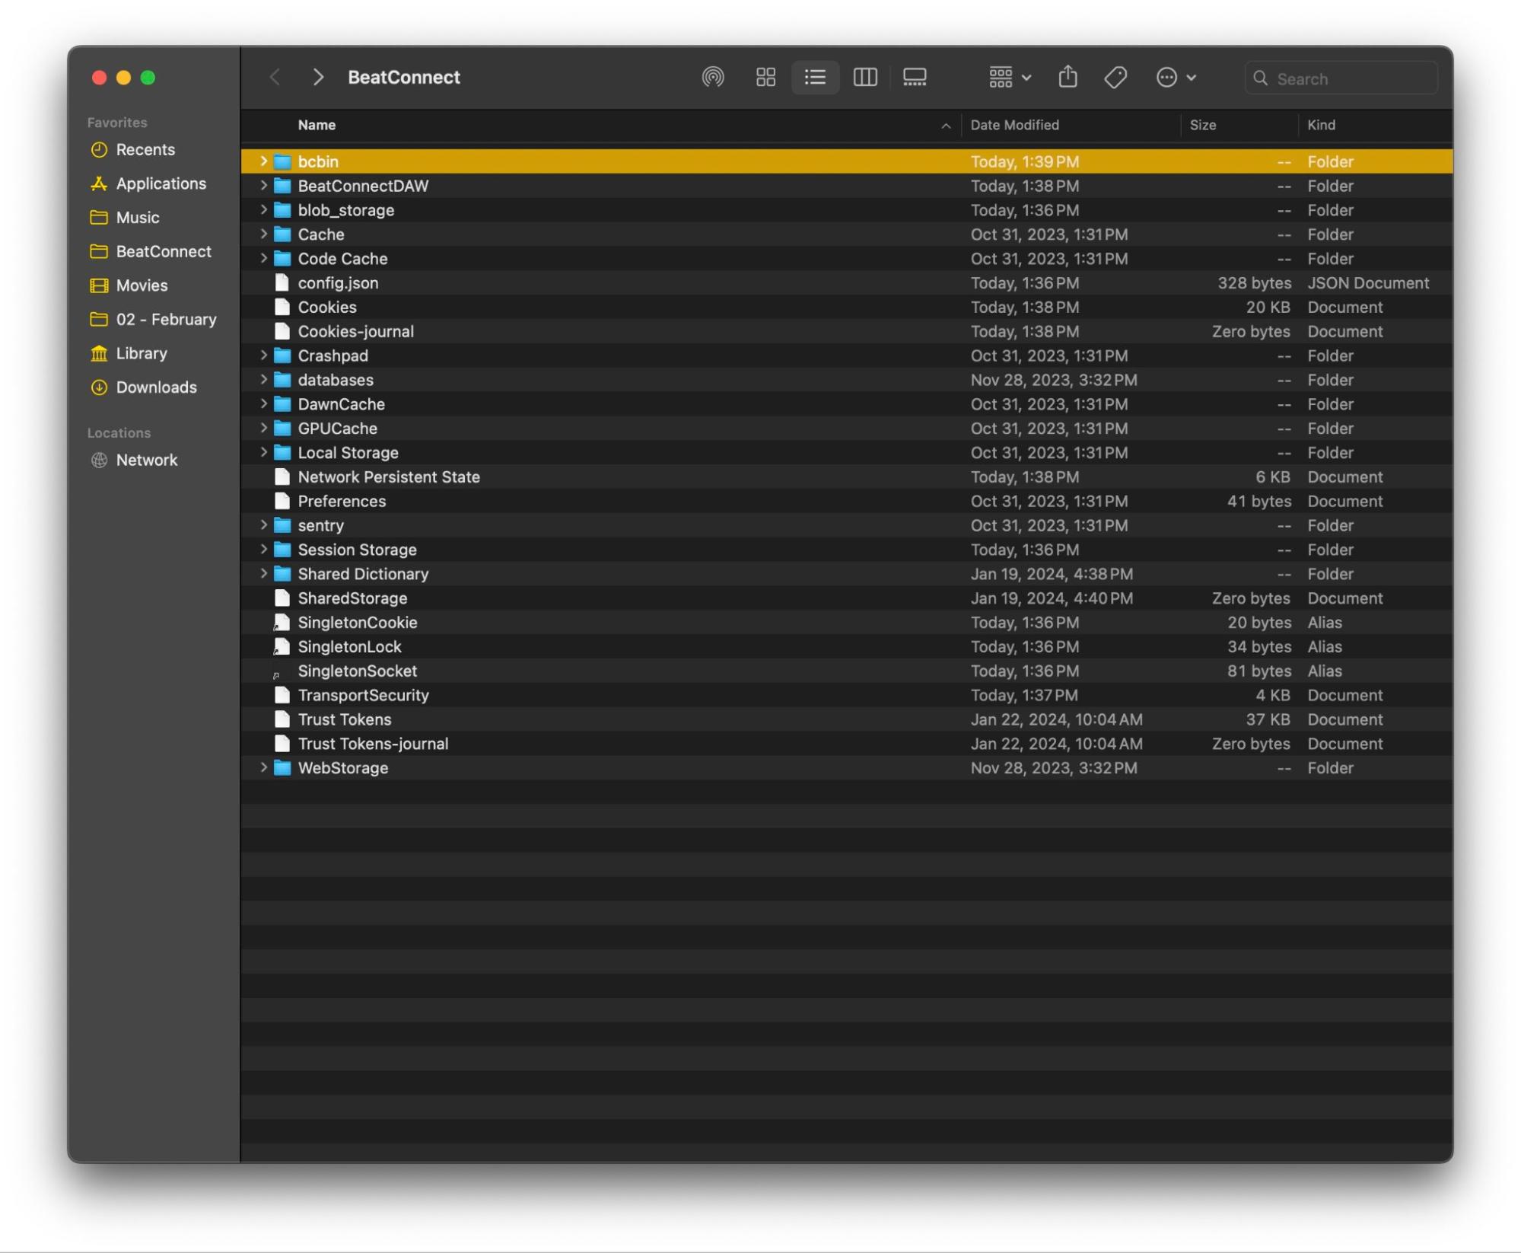Select the config.json file icon

click(x=282, y=283)
